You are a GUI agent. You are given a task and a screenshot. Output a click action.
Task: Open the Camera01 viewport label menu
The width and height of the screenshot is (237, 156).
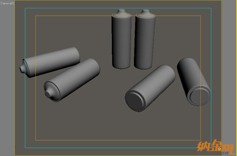(7, 3)
